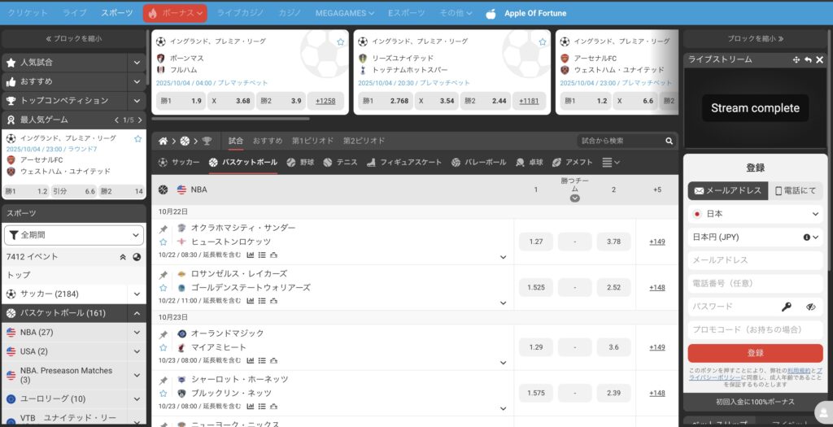The image size is (833, 427).
Task: Open the 全期間 period filter dropdown
Action: [74, 235]
